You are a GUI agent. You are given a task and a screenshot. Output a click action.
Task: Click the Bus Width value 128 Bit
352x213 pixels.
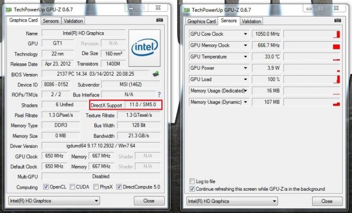pos(139,125)
